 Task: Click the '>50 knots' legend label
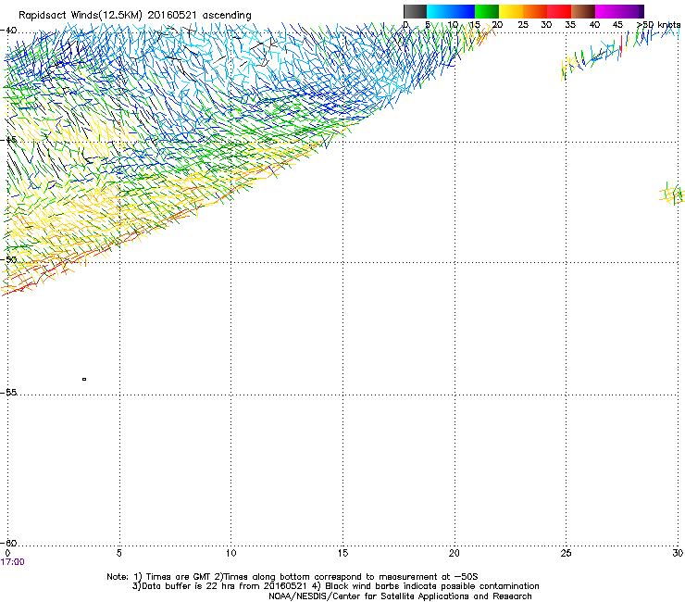(x=659, y=25)
